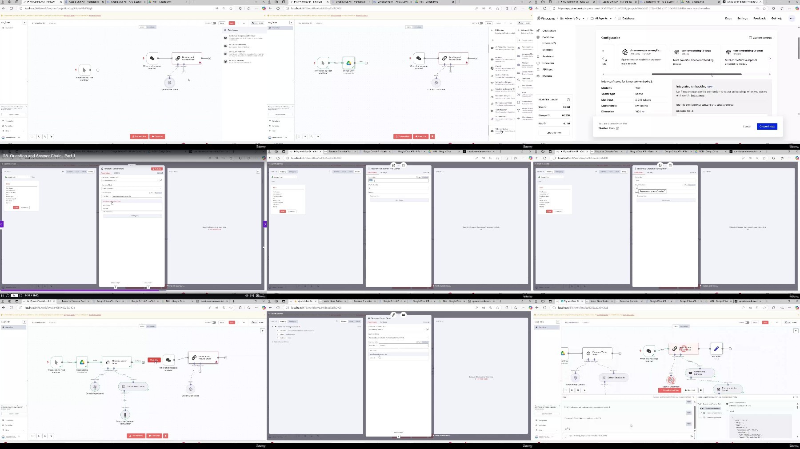
Task: Click the Starter Usage info icon
Action: 568,99
